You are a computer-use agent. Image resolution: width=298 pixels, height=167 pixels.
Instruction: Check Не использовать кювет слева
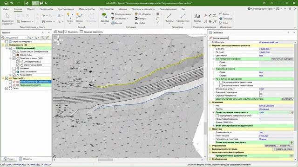[221, 83]
